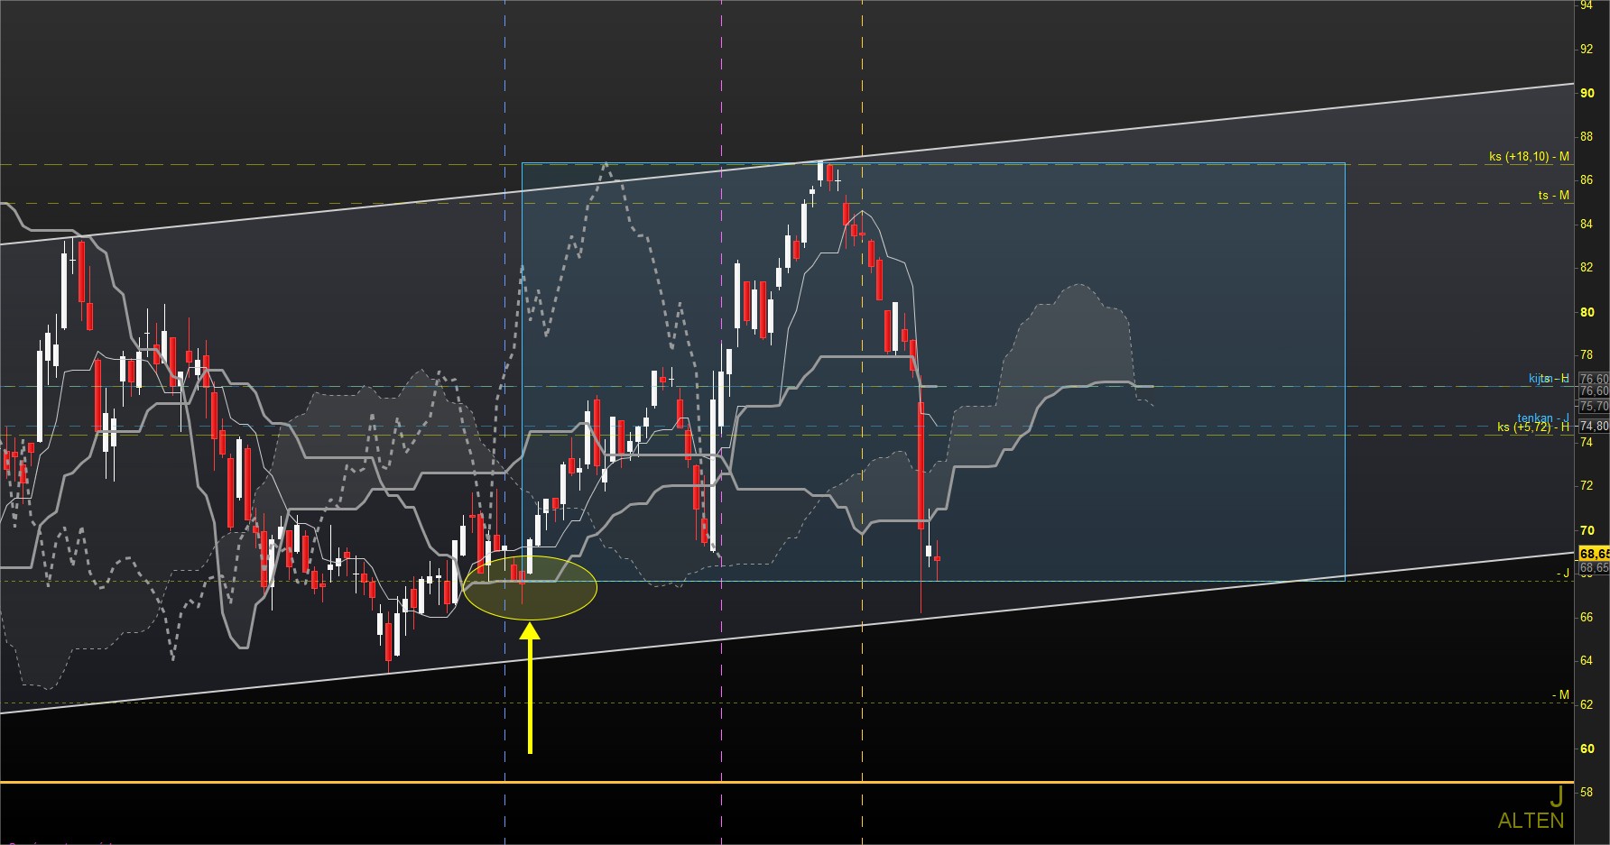1610x845 pixels.
Task: Click the 94 price axis label
Action: tap(1586, 5)
